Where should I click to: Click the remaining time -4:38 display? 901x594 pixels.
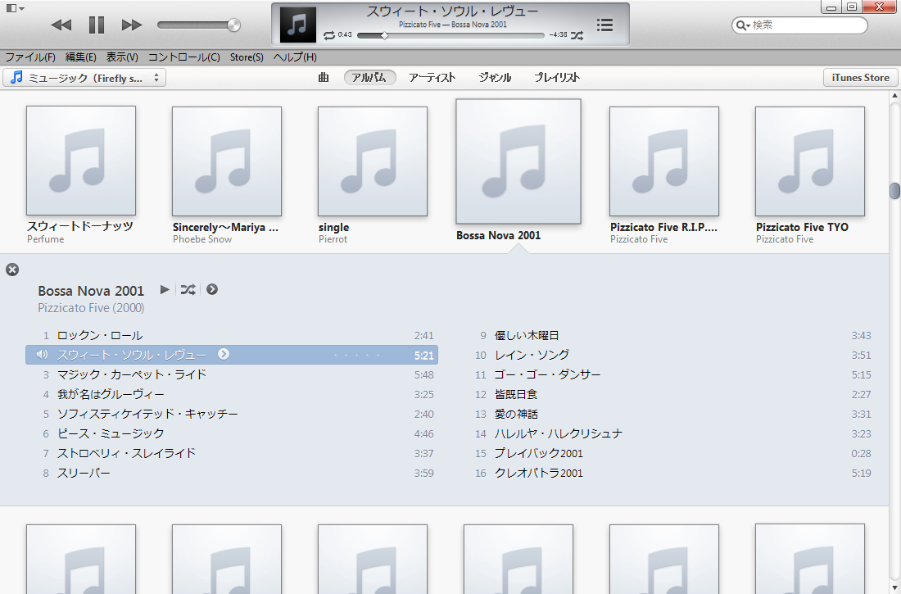point(558,35)
